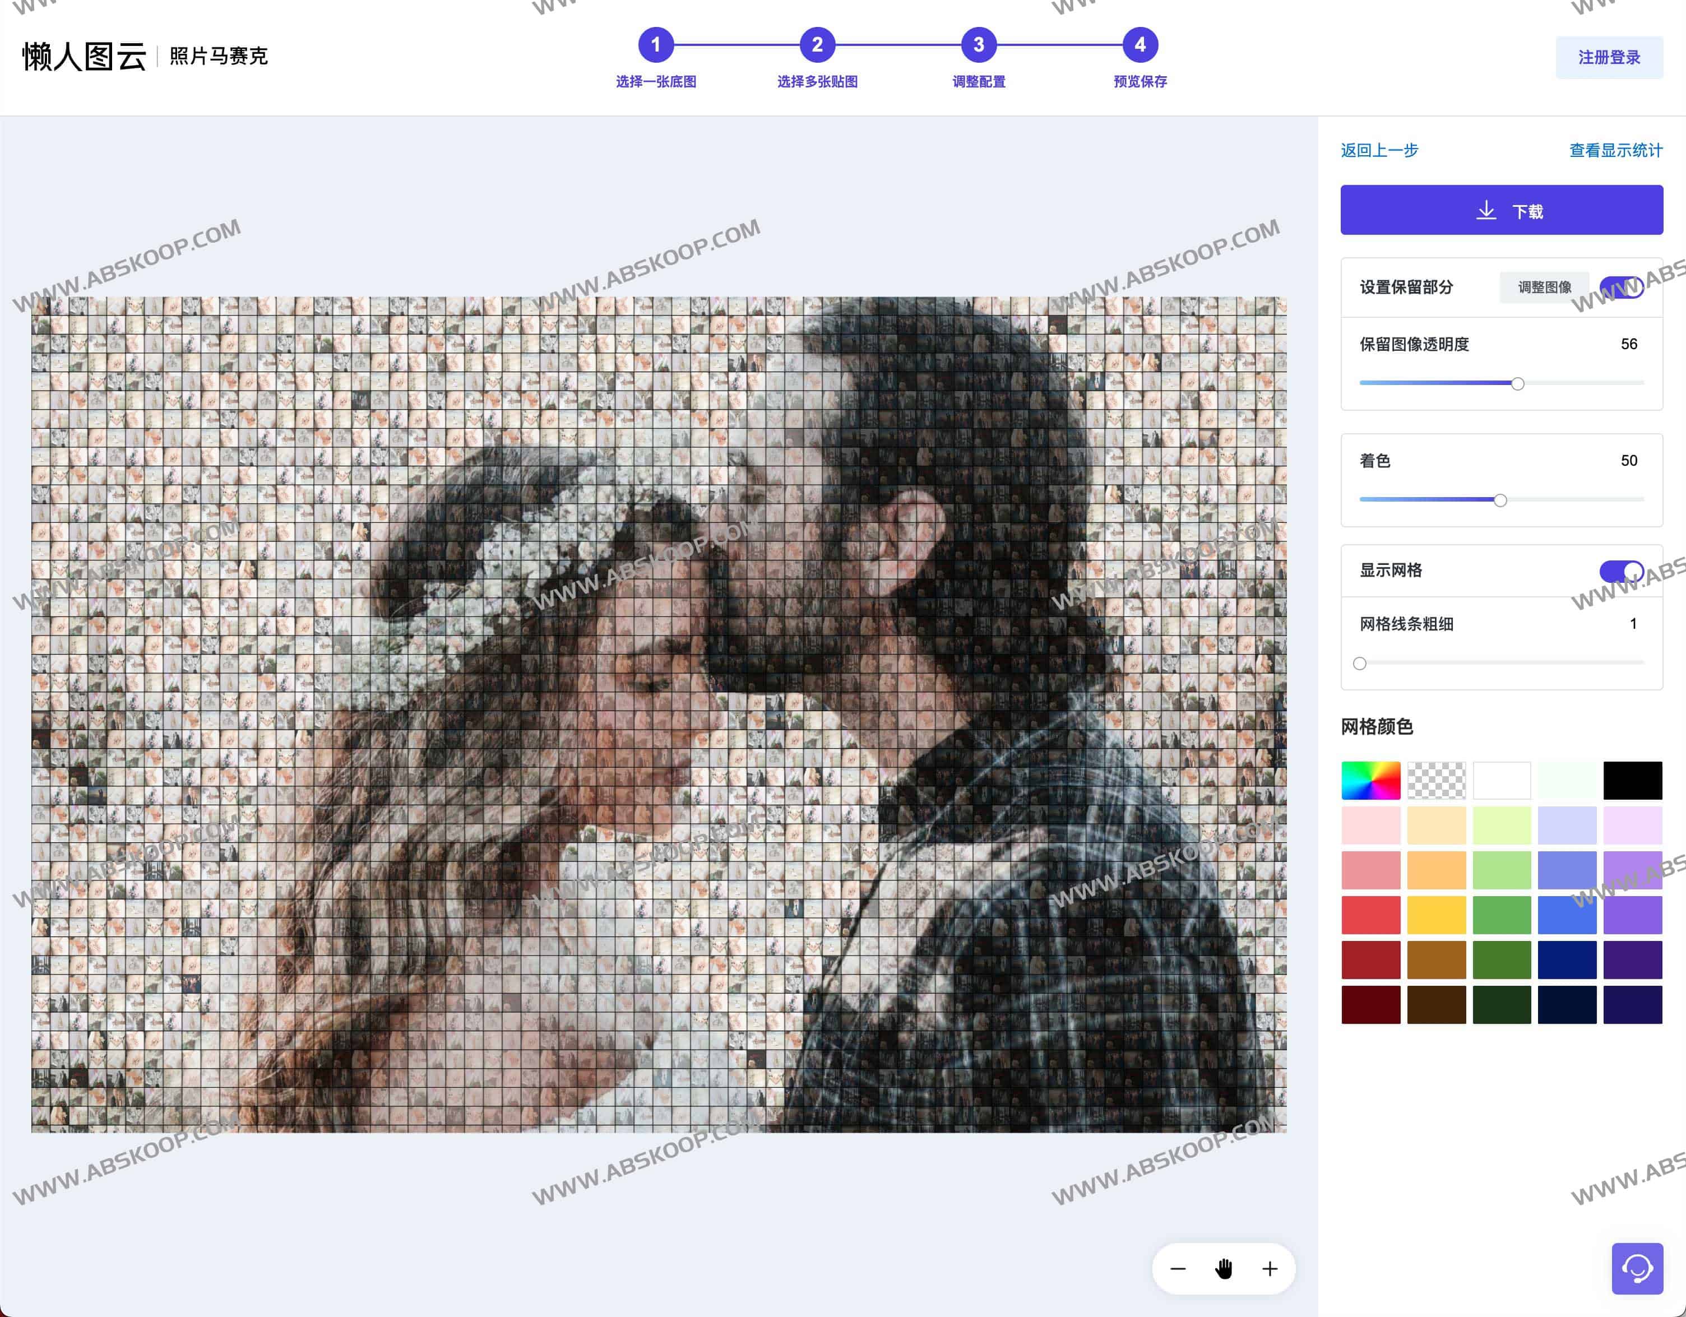The width and height of the screenshot is (1686, 1317).
Task: Click the download arrow icon
Action: pos(1486,211)
